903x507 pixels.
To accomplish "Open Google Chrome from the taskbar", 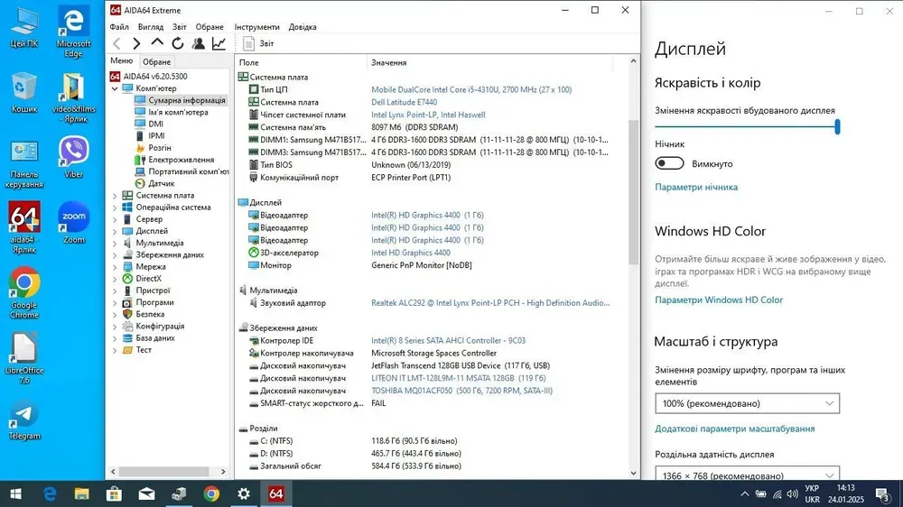I will [211, 493].
